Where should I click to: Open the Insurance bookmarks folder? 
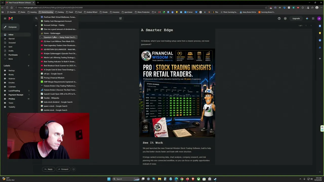pos(115,12)
